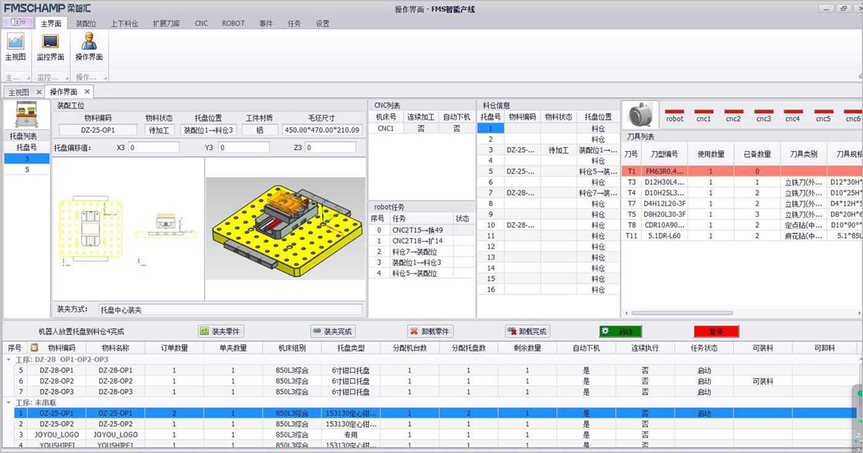Click the red robot status indicator
Screen dimensions: 863x453
point(674,112)
